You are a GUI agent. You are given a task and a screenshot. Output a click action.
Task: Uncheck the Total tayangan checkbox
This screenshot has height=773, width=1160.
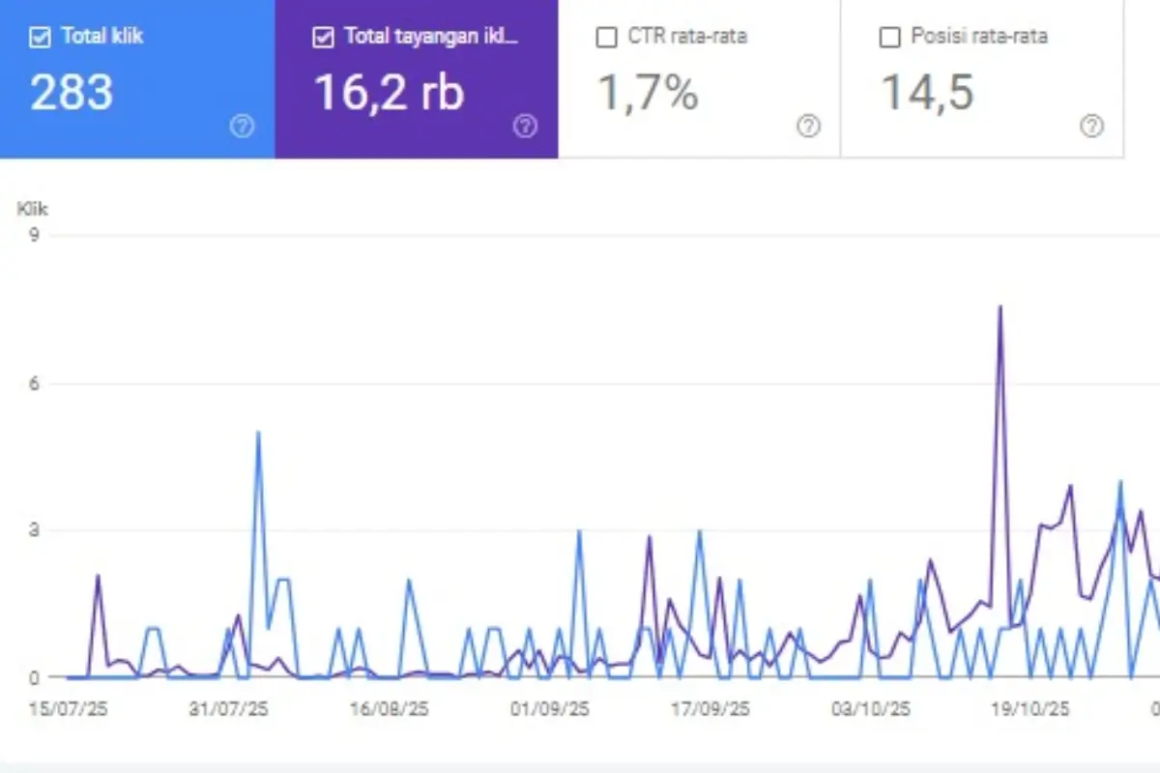coord(323,38)
